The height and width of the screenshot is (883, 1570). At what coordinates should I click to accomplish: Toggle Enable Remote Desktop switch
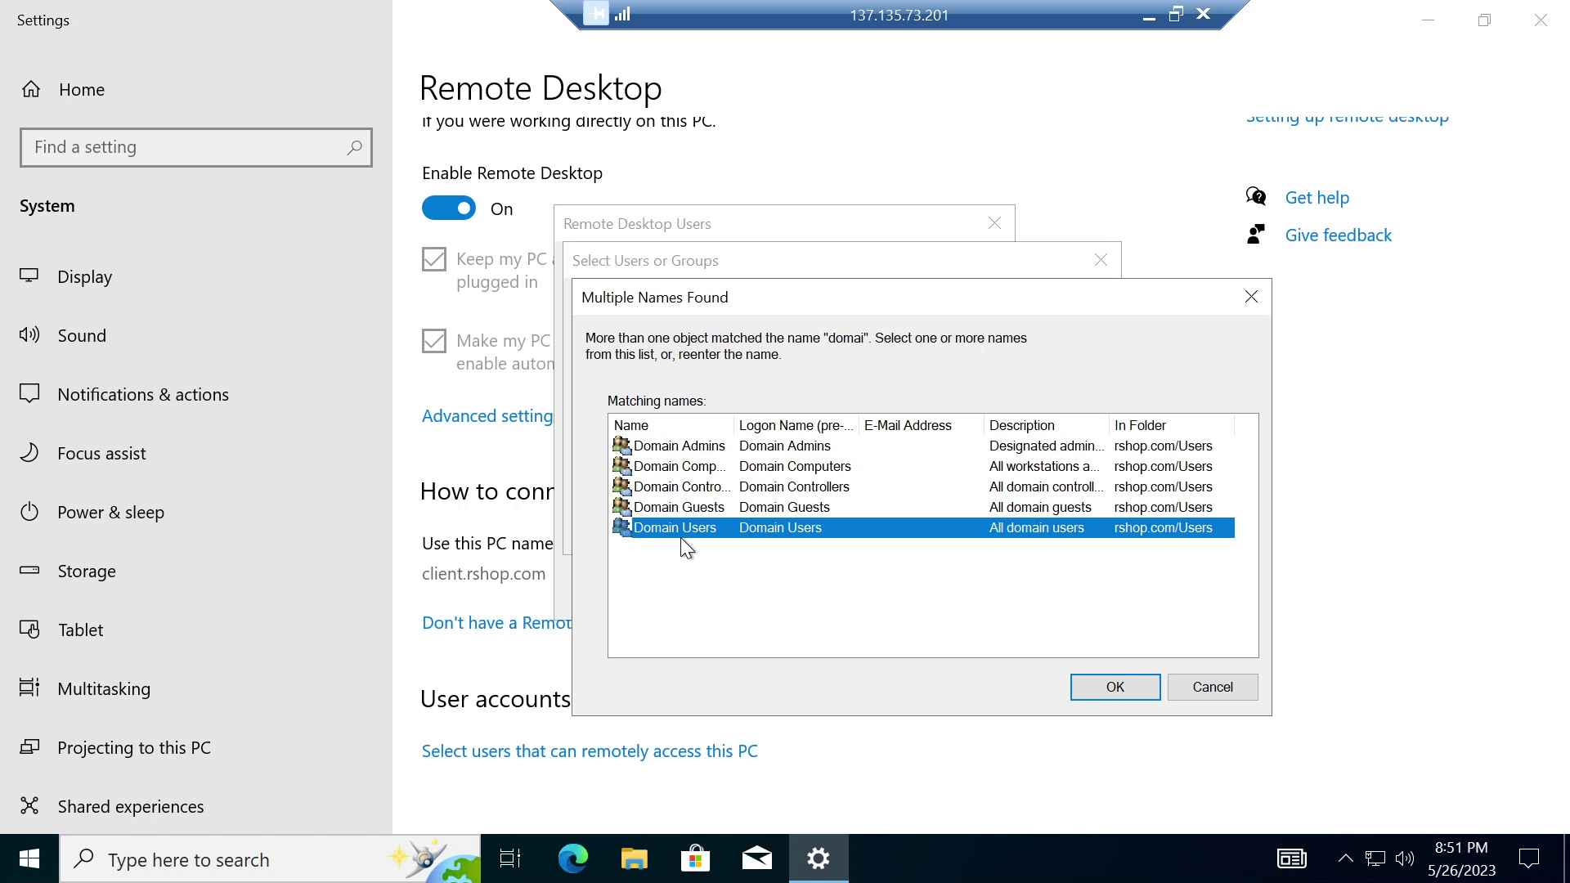tap(447, 207)
